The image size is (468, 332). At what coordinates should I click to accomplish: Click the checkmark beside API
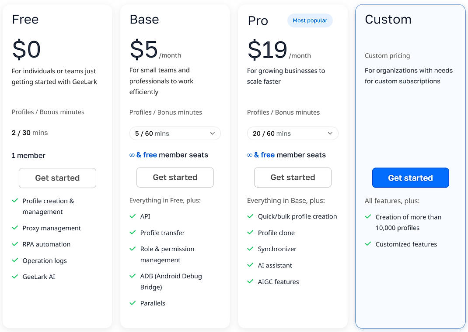coord(133,216)
